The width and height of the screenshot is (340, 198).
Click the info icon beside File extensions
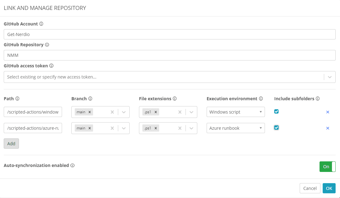(x=175, y=99)
